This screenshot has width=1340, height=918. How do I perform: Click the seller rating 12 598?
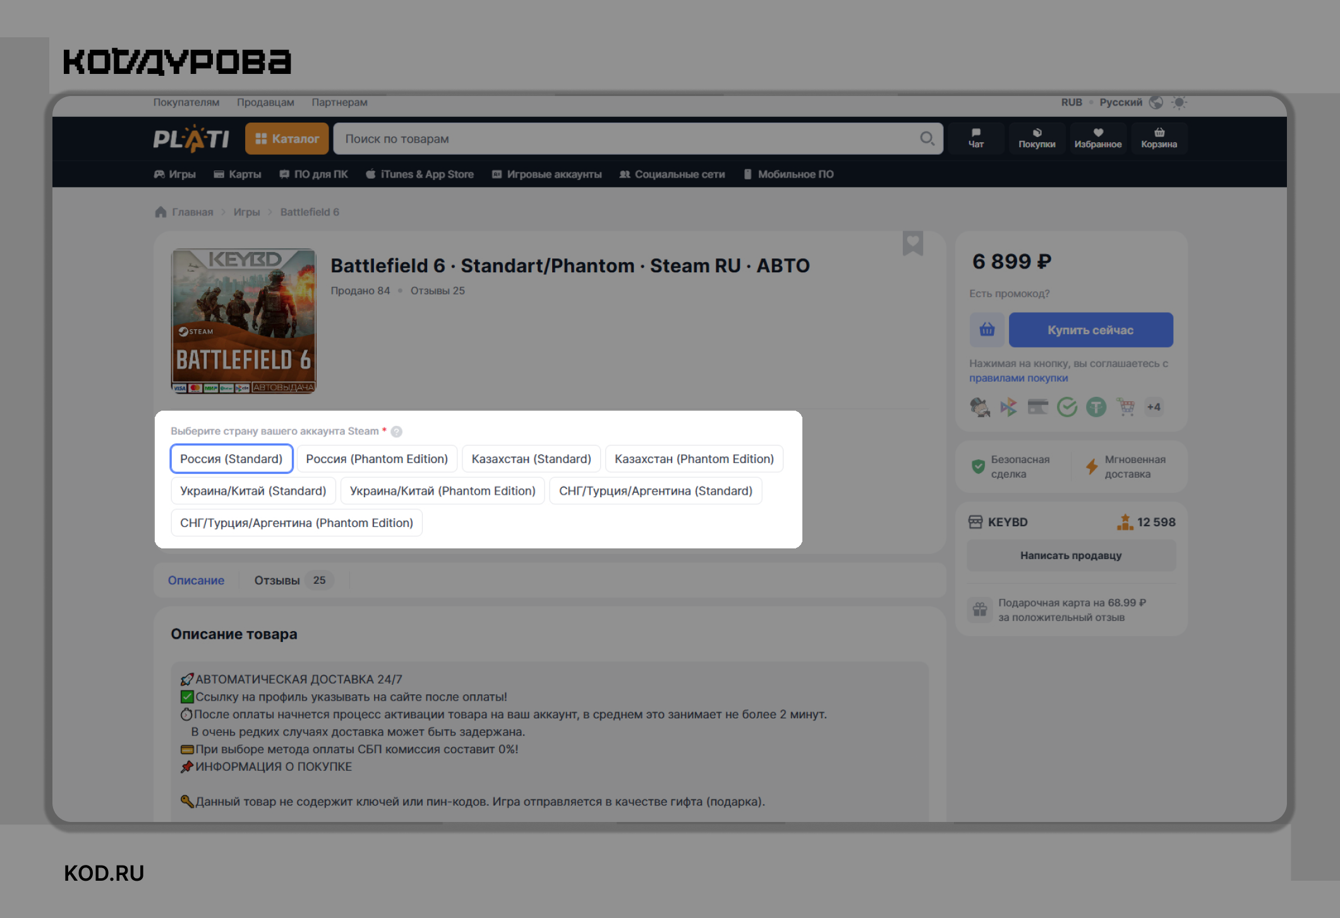(1146, 522)
